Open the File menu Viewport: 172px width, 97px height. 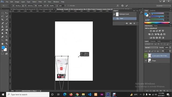click(x=7, y=2)
